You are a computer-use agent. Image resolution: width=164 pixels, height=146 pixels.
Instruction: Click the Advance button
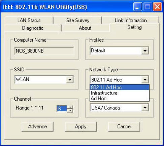click(37, 126)
